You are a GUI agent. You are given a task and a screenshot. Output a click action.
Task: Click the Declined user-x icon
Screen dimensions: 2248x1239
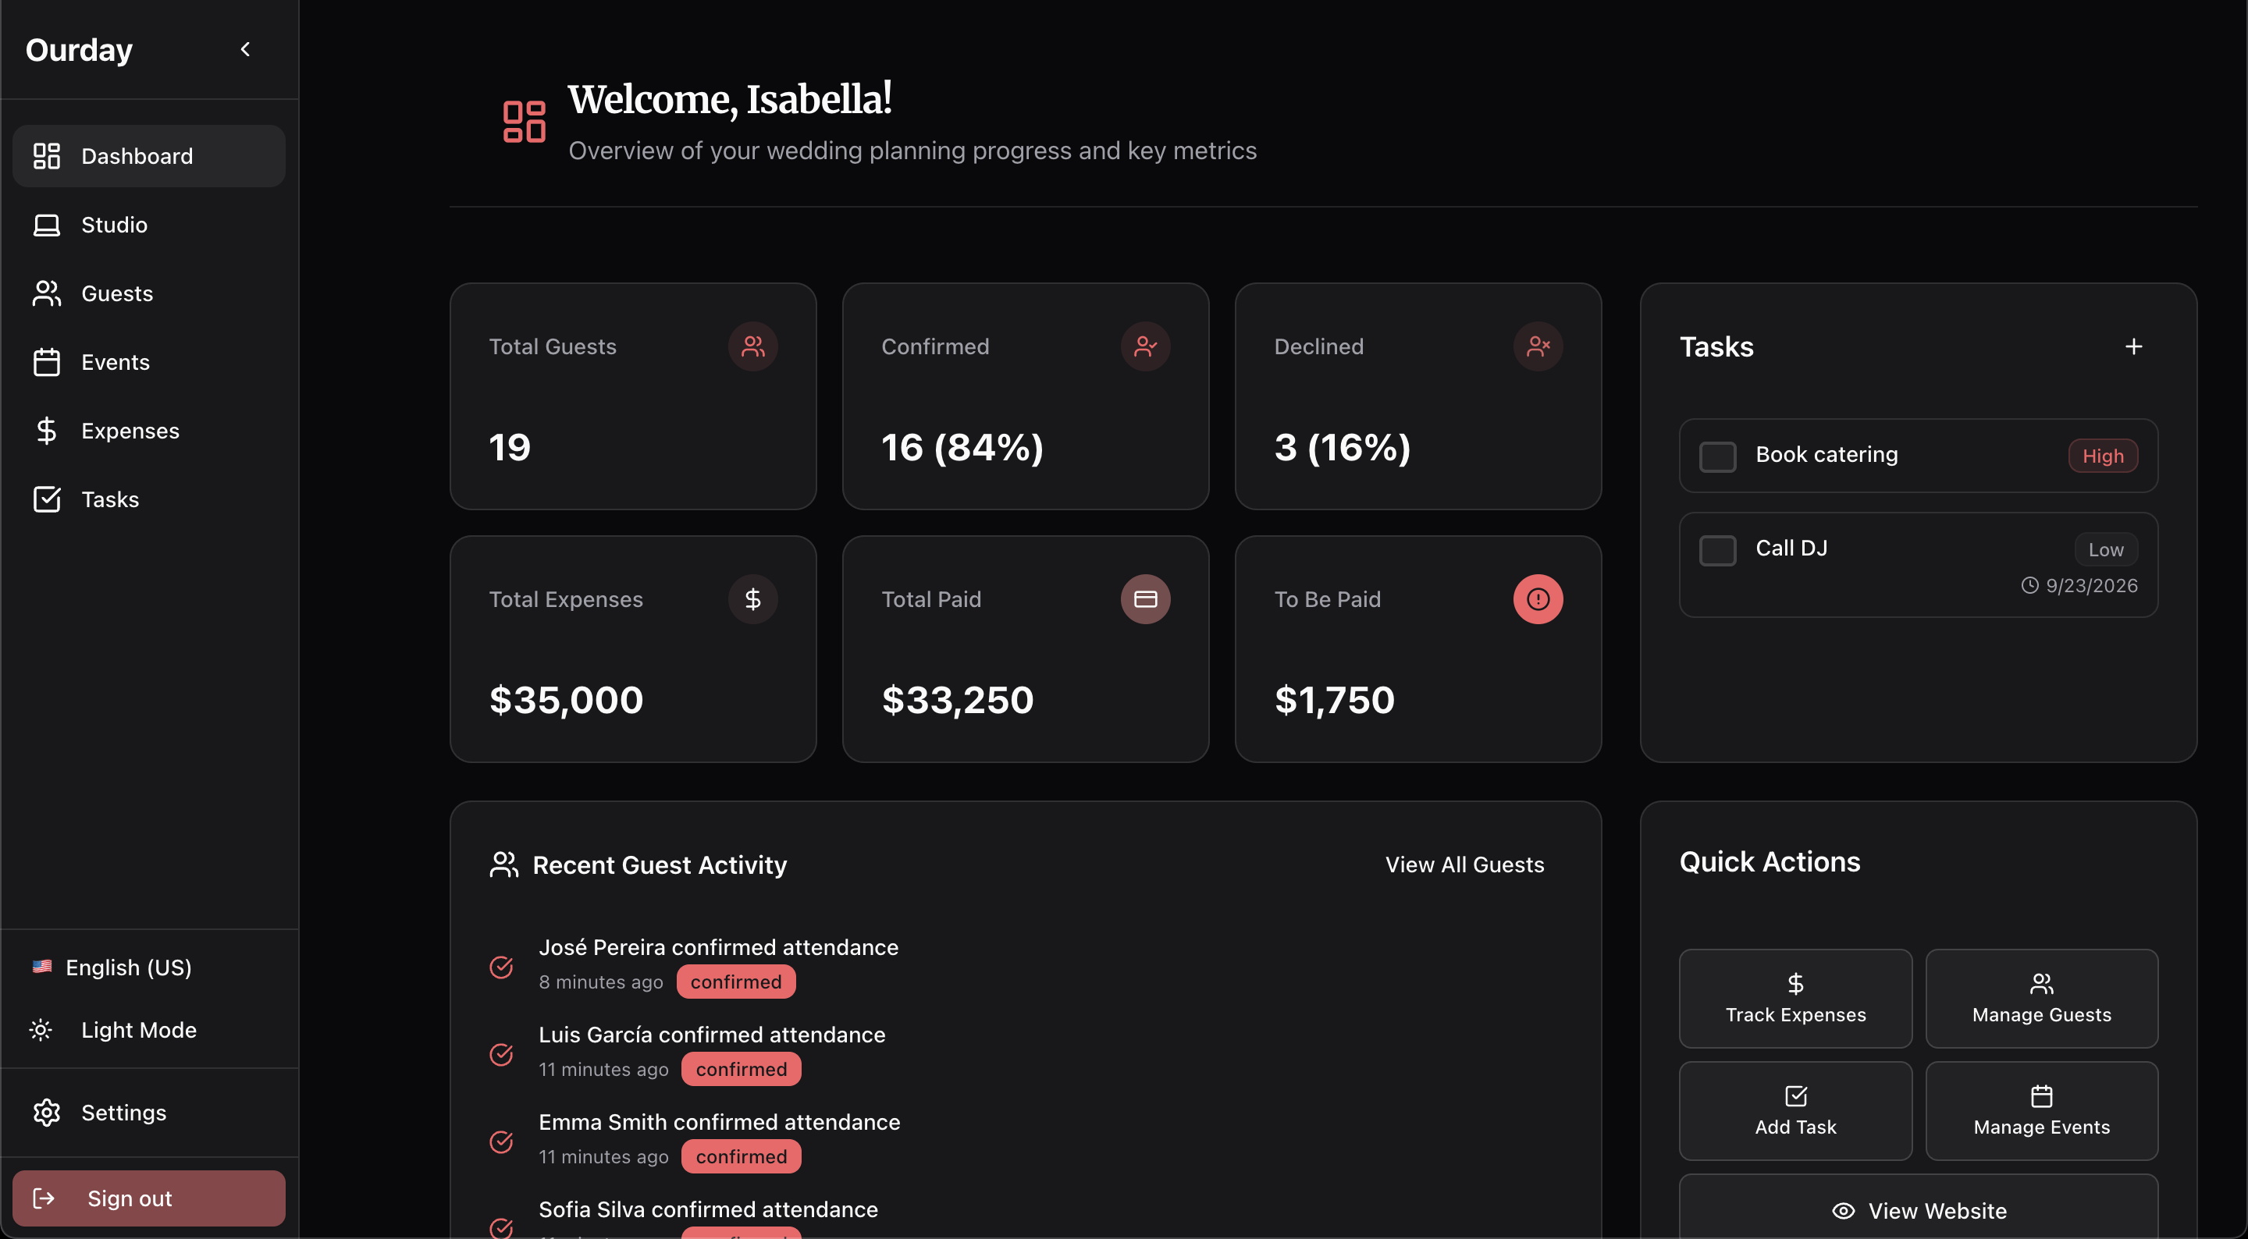pos(1538,346)
